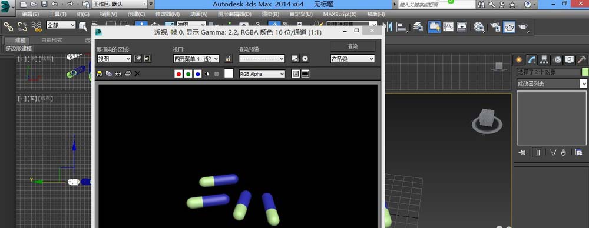Open the 帮助(H) menu
The image size is (589, 228).
point(376,14)
